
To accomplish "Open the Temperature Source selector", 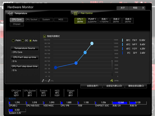I will tap(25, 48).
